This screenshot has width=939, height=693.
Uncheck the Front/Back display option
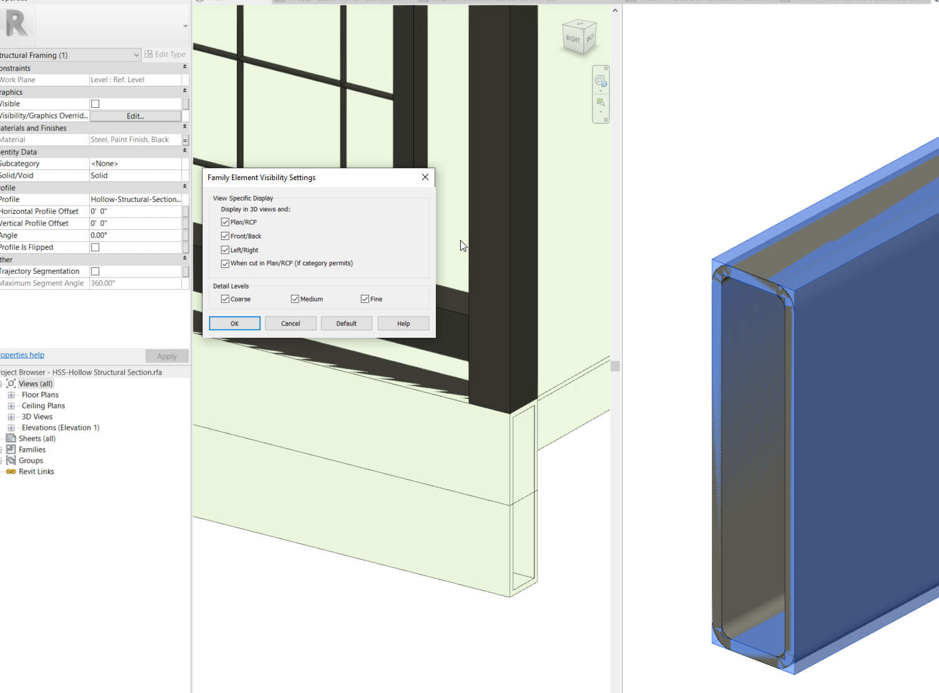224,236
